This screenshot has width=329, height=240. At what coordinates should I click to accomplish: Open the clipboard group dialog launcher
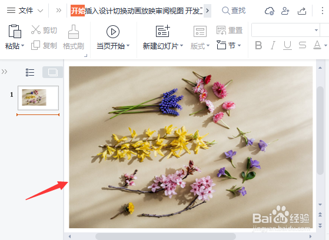pos(85,55)
